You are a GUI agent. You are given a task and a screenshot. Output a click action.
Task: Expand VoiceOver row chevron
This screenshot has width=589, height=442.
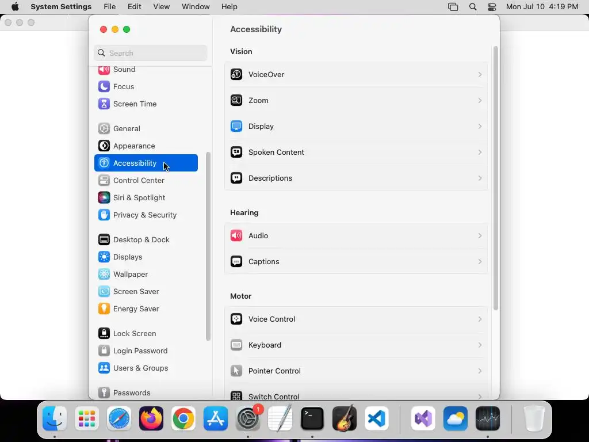[x=480, y=74]
